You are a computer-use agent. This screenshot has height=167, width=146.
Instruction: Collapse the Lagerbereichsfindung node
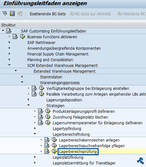tap(35, 134)
